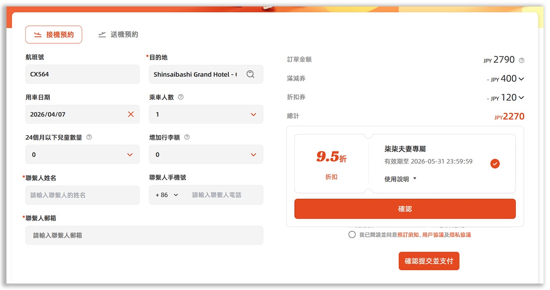The height and width of the screenshot is (290, 550).
Task: Open the 乘車人數 passenger count dropdown
Action: pos(206,115)
